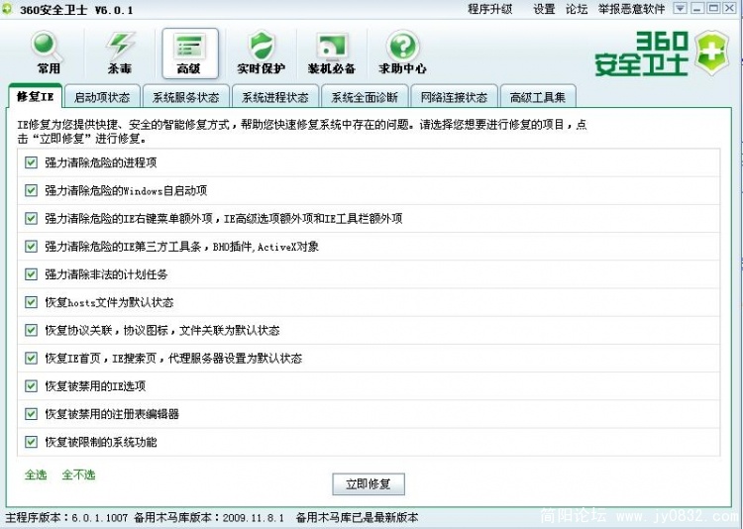Image resolution: width=743 pixels, height=529 pixels.
Task: Open 设置 in the title bar
Action: [x=544, y=9]
